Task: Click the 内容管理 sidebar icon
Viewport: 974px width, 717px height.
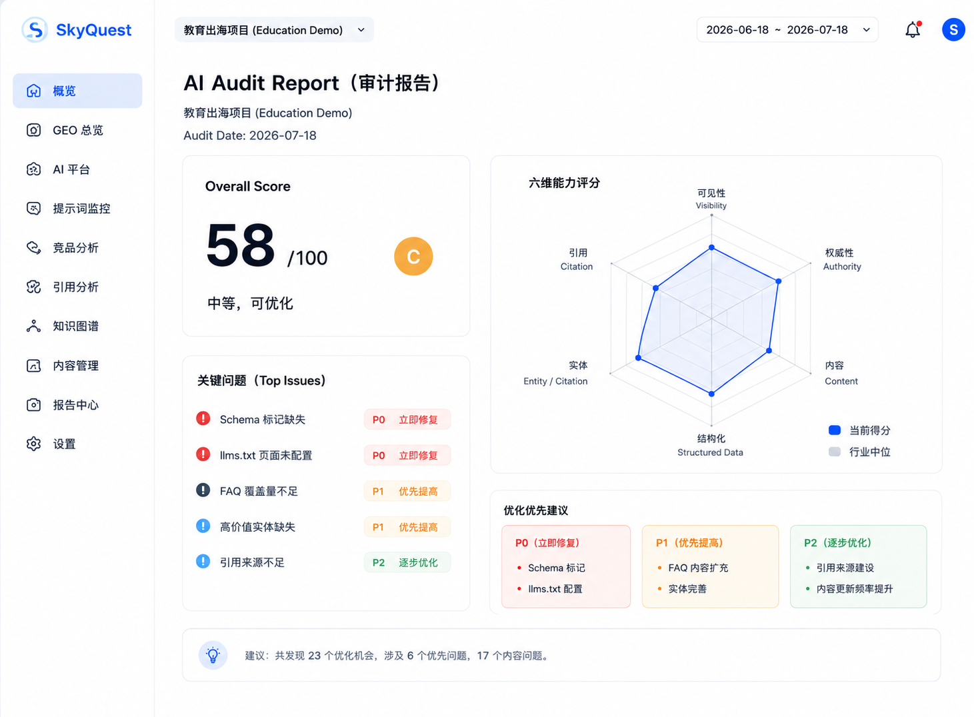Action: coord(33,365)
